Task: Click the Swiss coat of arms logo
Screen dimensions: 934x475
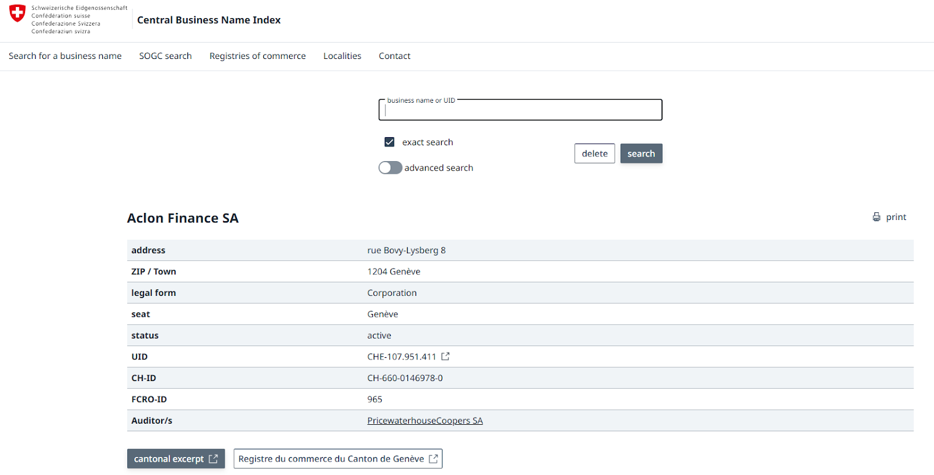Action: (x=18, y=13)
